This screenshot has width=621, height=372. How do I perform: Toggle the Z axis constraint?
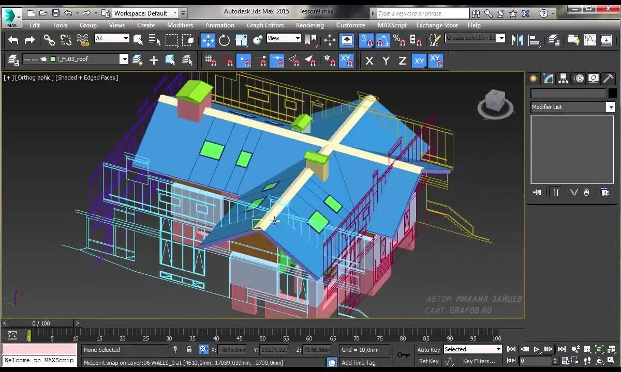pyautogui.click(x=403, y=61)
